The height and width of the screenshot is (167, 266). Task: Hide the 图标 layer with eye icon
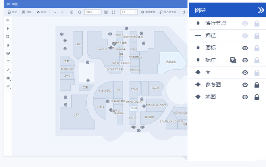click(245, 48)
